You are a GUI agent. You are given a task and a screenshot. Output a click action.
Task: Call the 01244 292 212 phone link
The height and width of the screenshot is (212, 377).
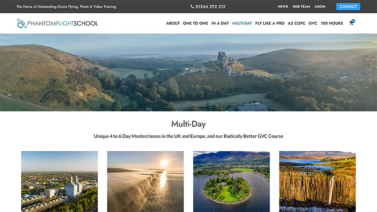210,7
